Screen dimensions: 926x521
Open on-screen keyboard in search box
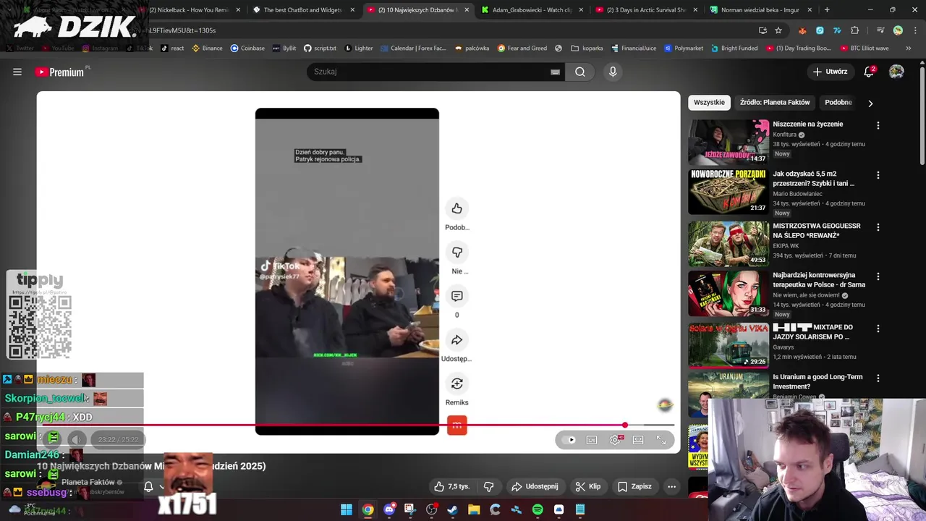click(555, 72)
